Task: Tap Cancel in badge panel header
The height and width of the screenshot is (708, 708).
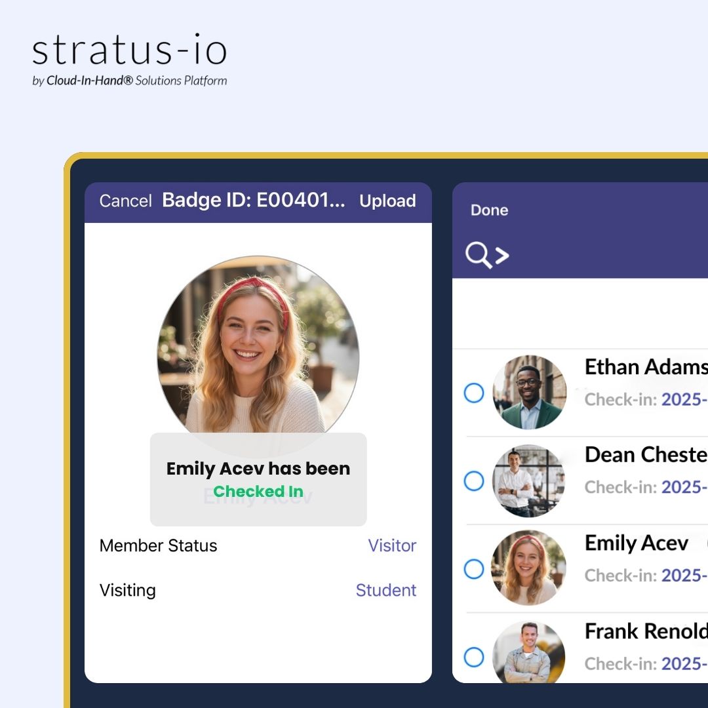Action: click(x=125, y=201)
